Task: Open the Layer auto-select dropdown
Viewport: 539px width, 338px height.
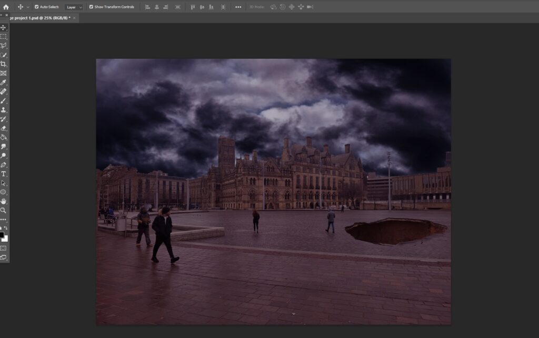Action: pos(74,7)
